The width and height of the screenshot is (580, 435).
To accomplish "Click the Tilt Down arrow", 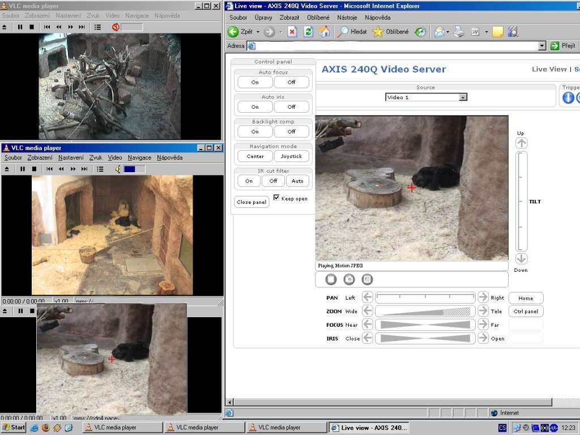I will pos(521,259).
